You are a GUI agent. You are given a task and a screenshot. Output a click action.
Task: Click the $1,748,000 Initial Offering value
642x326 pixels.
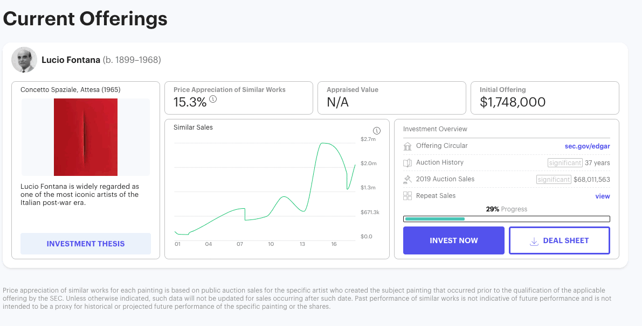click(513, 102)
